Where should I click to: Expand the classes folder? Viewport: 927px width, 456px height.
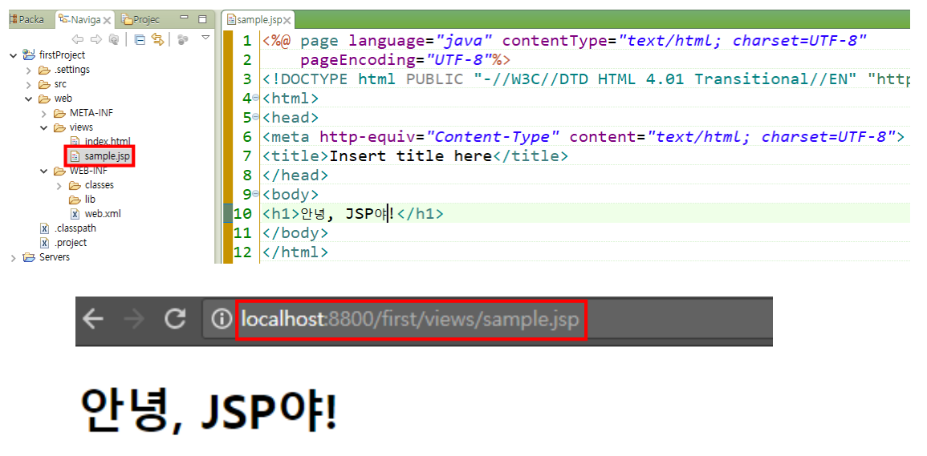point(59,185)
